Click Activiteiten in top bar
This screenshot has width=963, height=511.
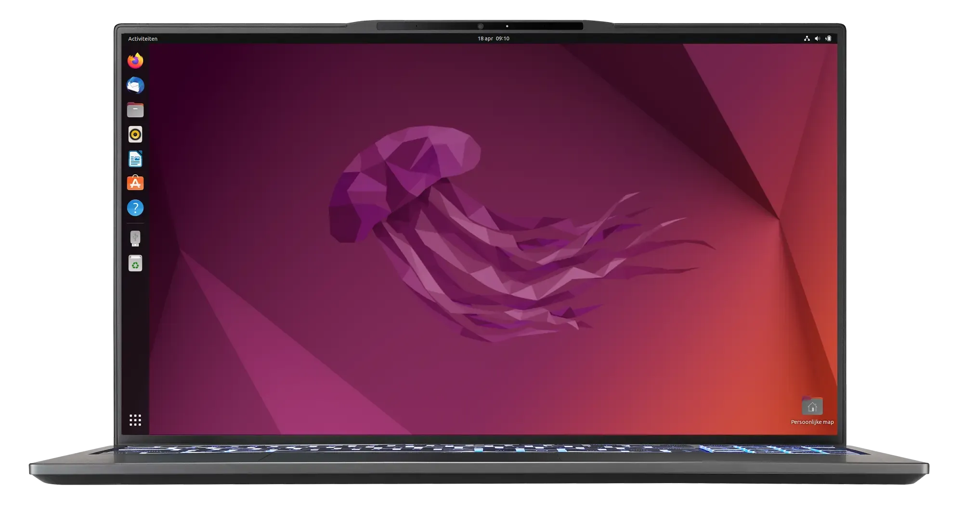pos(143,38)
